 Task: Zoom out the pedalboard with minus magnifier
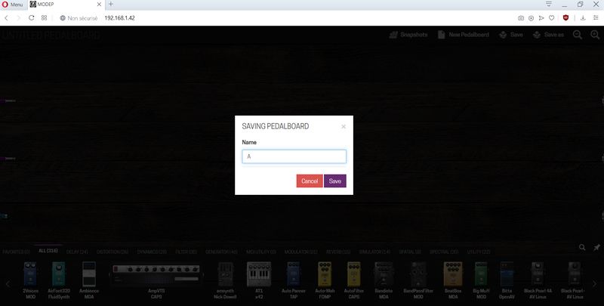coord(578,35)
